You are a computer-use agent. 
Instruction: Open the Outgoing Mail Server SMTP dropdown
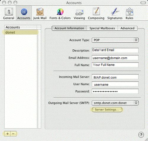coord(115,103)
